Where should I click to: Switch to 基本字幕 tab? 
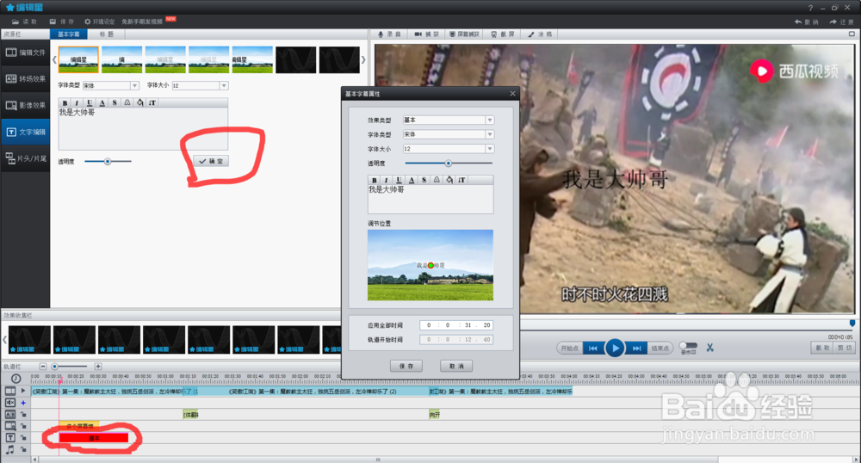[x=69, y=34]
